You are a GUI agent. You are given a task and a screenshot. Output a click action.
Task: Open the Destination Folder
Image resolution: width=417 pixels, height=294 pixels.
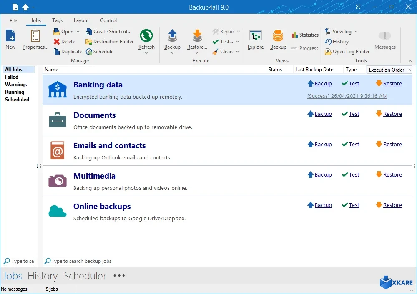(109, 42)
